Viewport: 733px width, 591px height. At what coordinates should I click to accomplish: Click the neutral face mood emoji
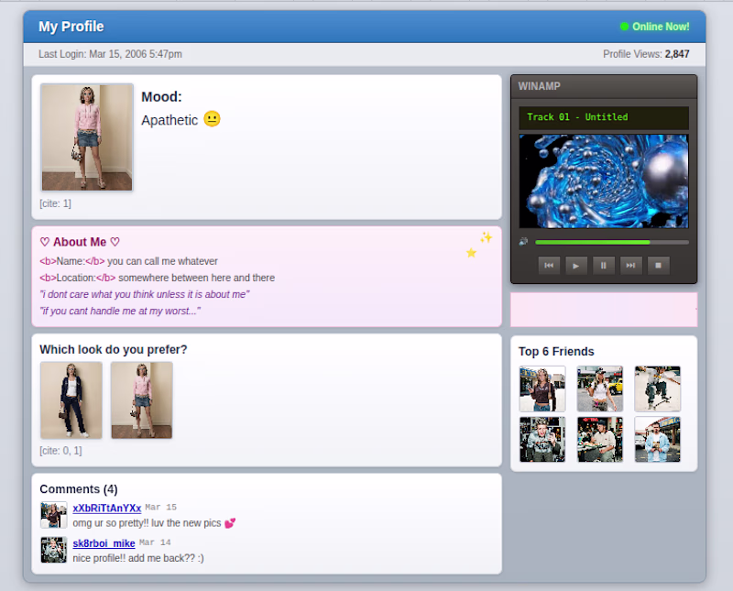[x=212, y=119]
